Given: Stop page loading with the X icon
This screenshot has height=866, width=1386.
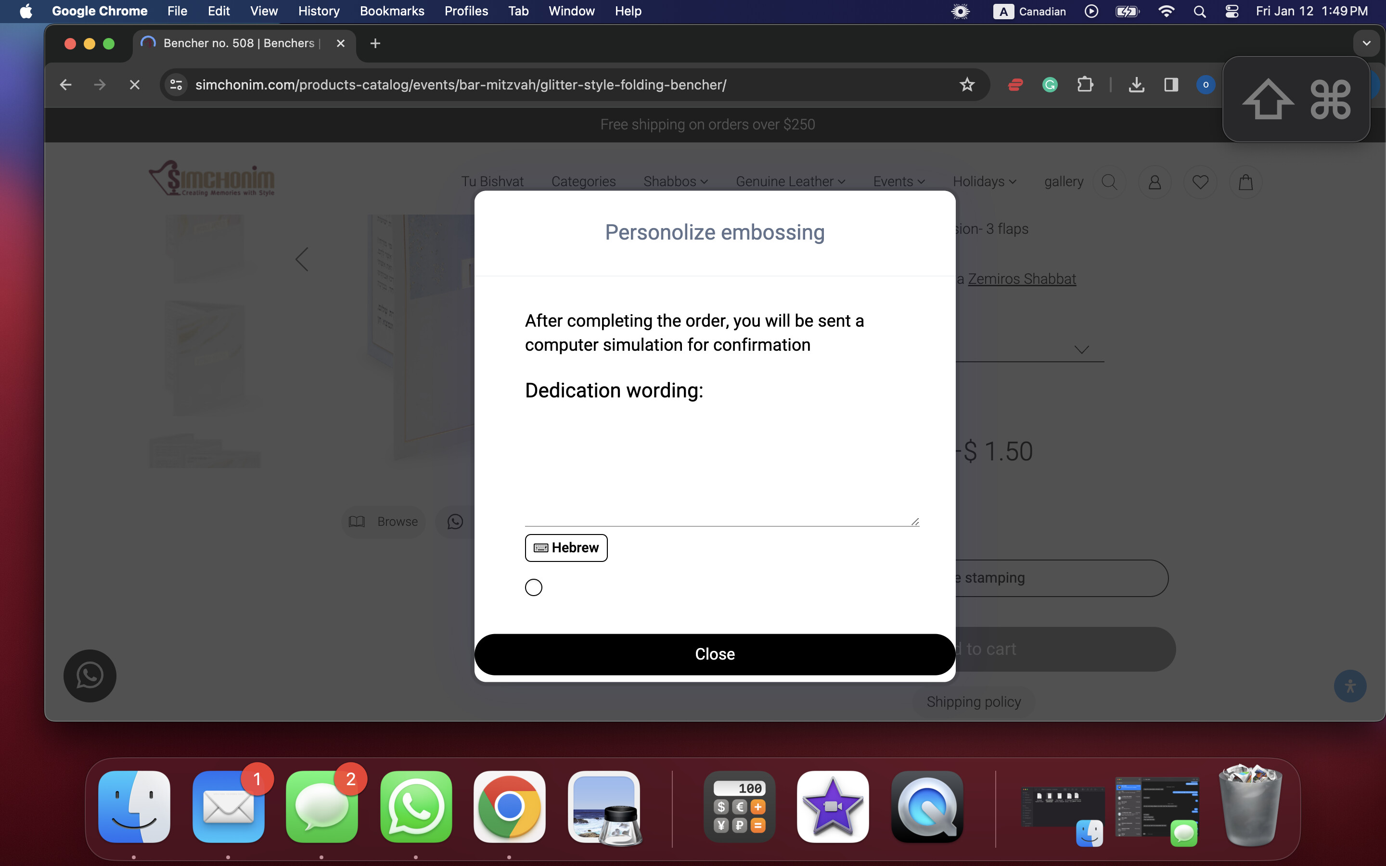Looking at the screenshot, I should point(135,85).
